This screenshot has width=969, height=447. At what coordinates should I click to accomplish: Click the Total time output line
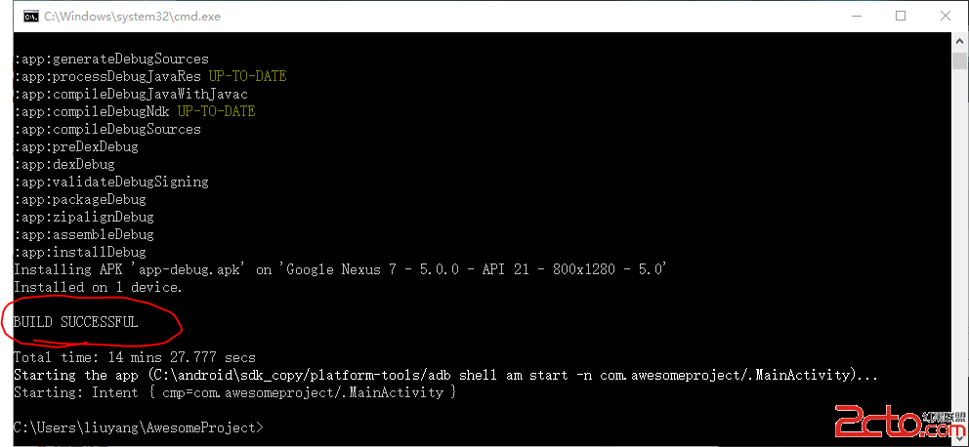[134, 358]
